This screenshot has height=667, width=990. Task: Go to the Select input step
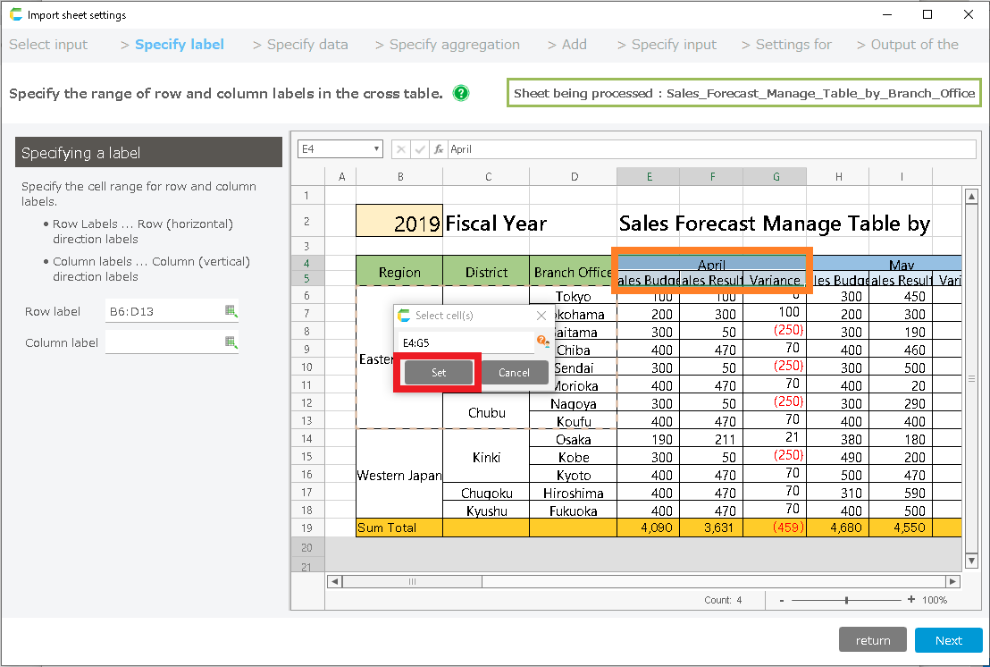pos(48,45)
